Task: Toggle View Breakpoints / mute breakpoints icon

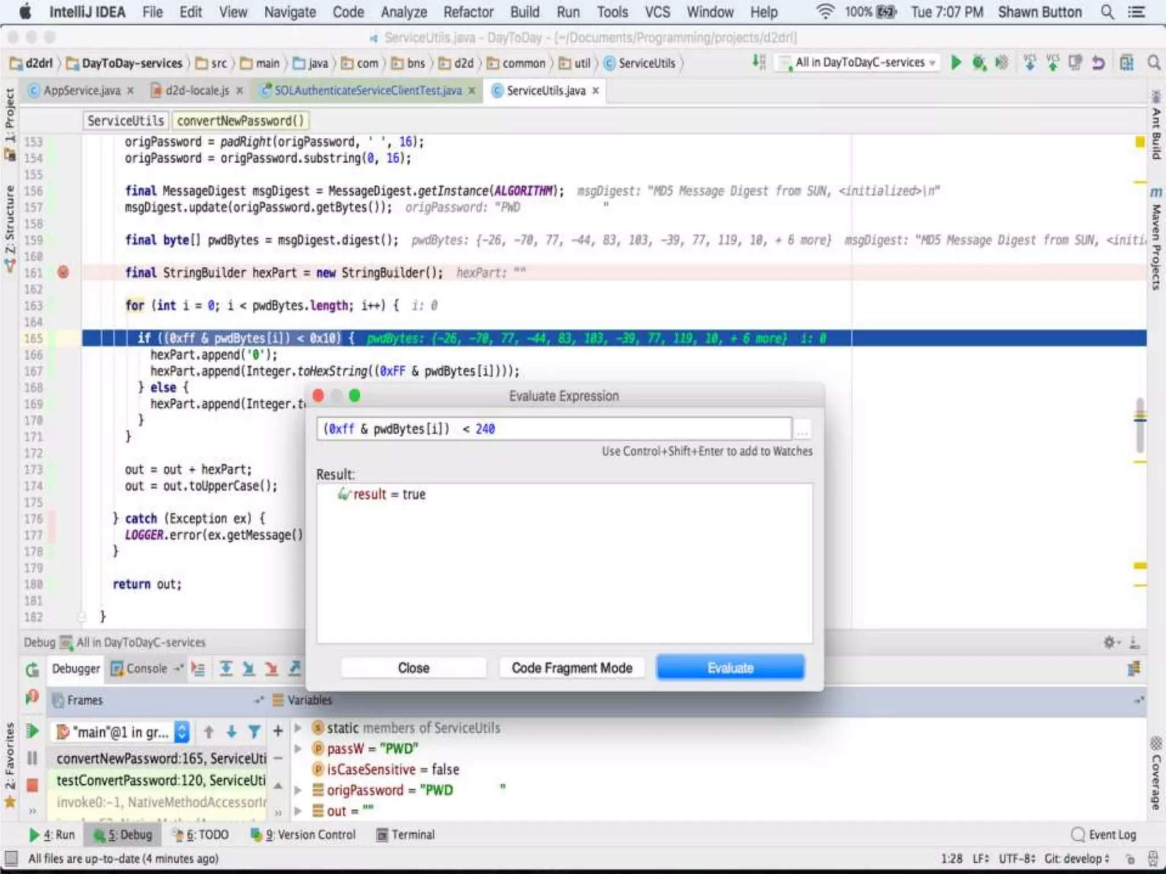Action: [32, 697]
